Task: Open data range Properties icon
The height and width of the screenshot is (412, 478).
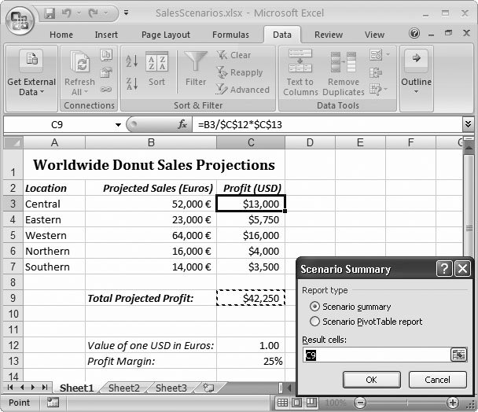Action: tap(106, 72)
